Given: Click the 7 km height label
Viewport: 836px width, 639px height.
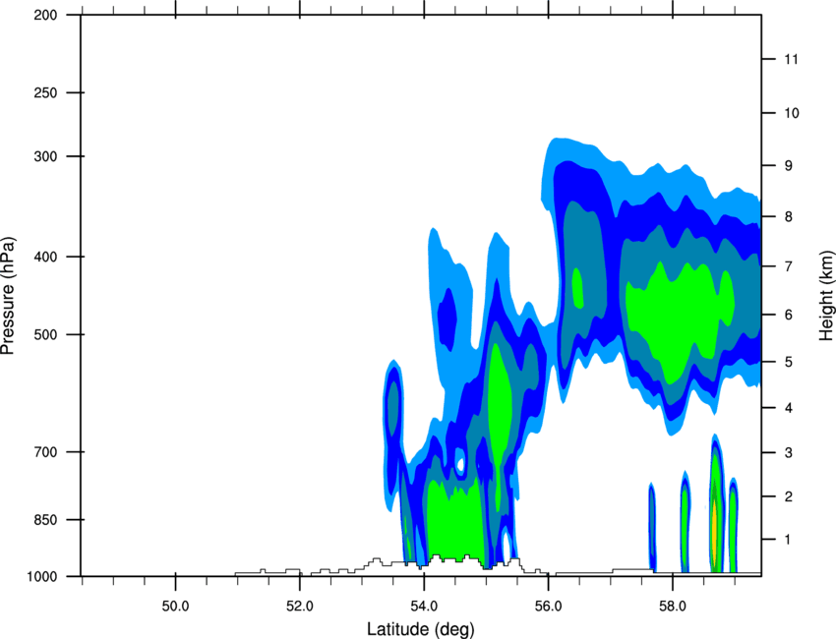Looking at the screenshot, I should pos(789,266).
